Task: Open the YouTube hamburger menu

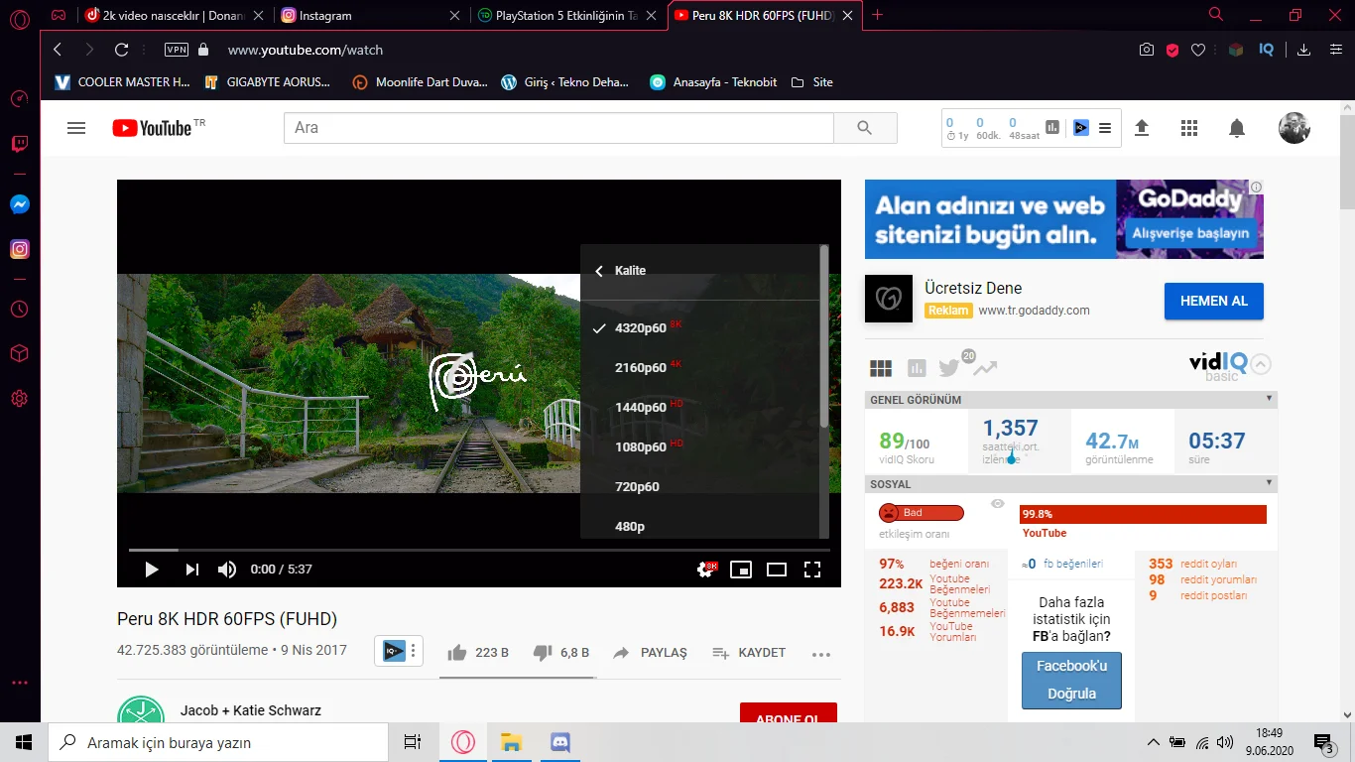Action: pos(76,127)
